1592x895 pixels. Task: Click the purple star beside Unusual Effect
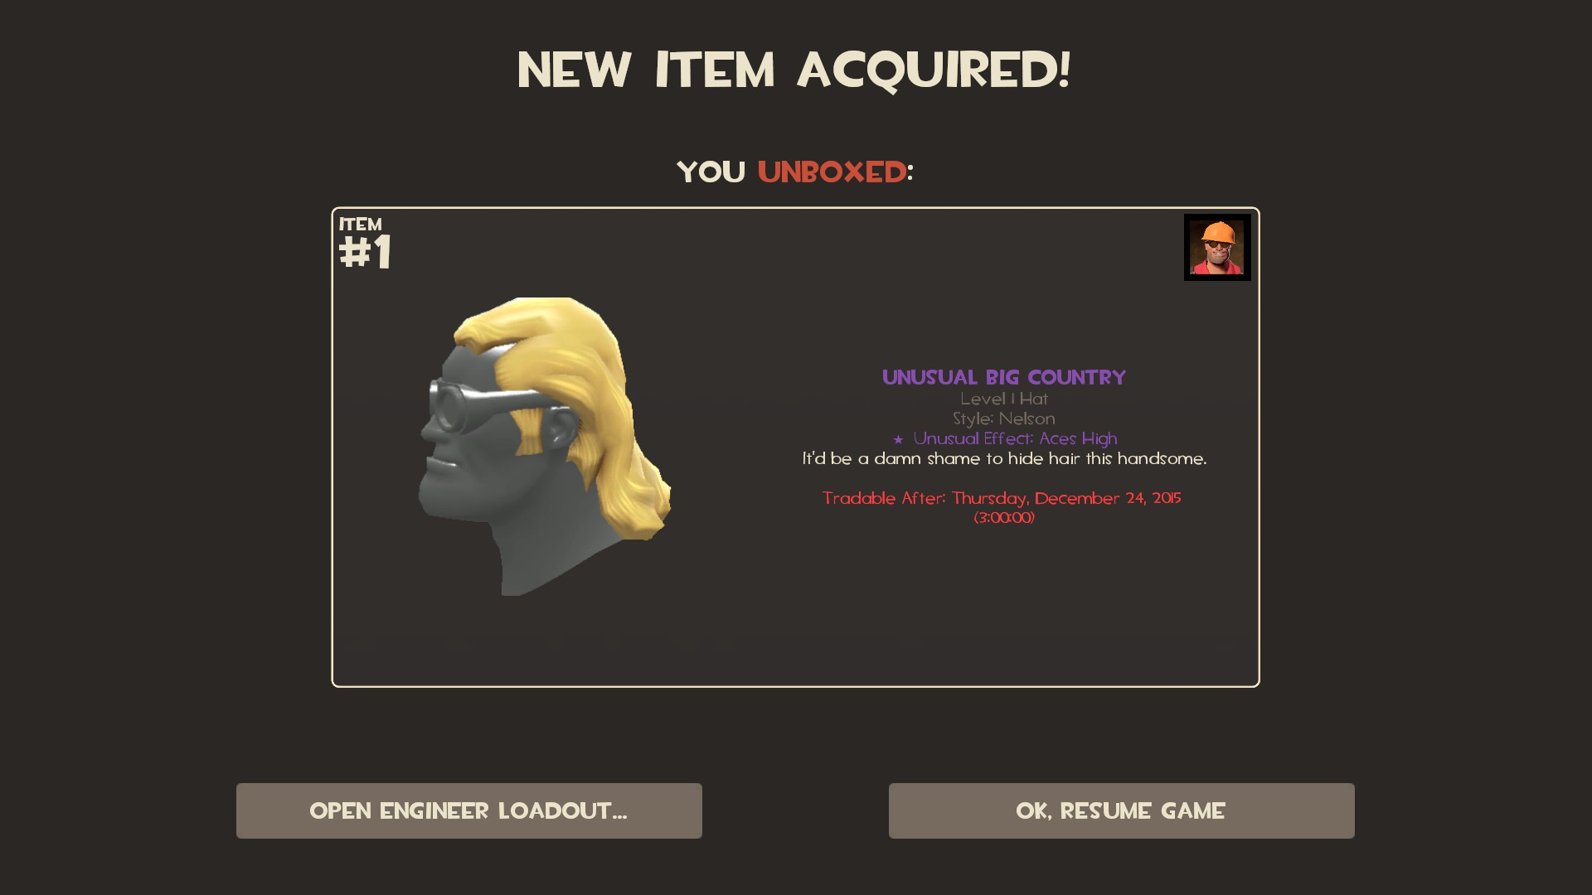(898, 440)
